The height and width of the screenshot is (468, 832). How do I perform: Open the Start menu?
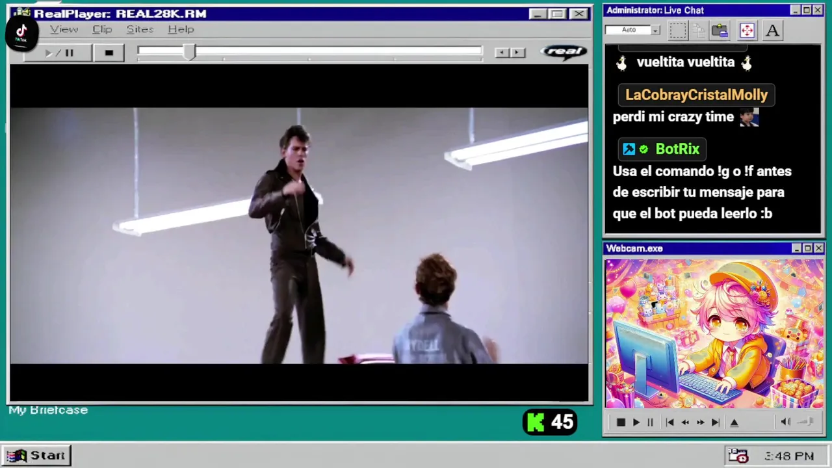tap(36, 456)
